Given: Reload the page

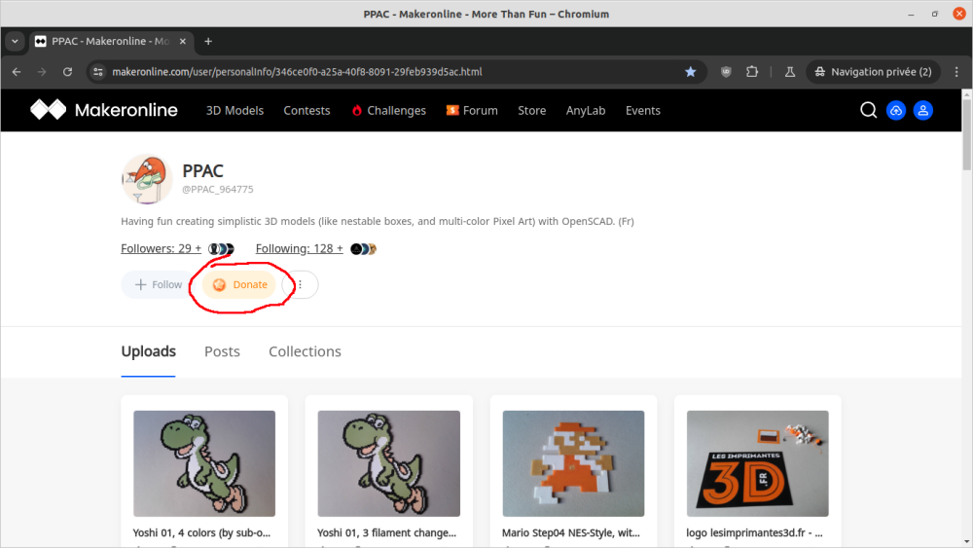Looking at the screenshot, I should tap(68, 72).
